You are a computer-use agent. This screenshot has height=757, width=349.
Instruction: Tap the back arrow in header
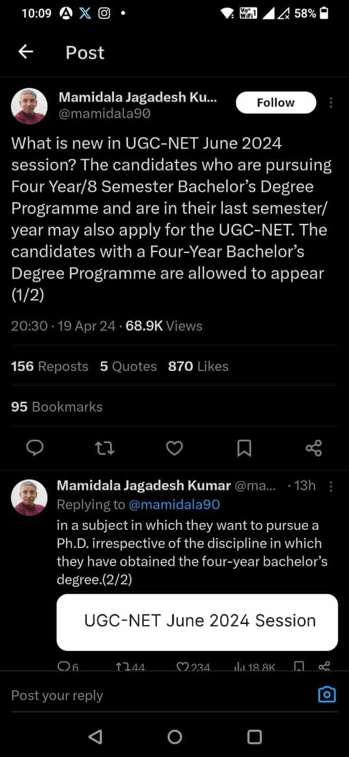click(x=26, y=52)
